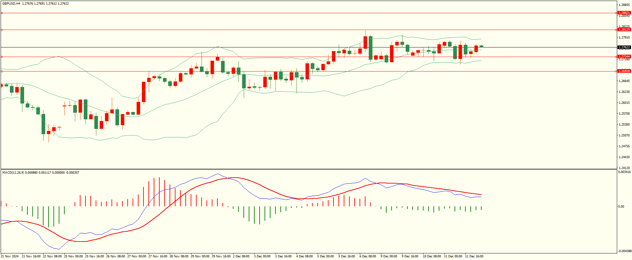Grab right handle of the 1.28129 line
This screenshot has height=260, width=632.
pos(616,30)
